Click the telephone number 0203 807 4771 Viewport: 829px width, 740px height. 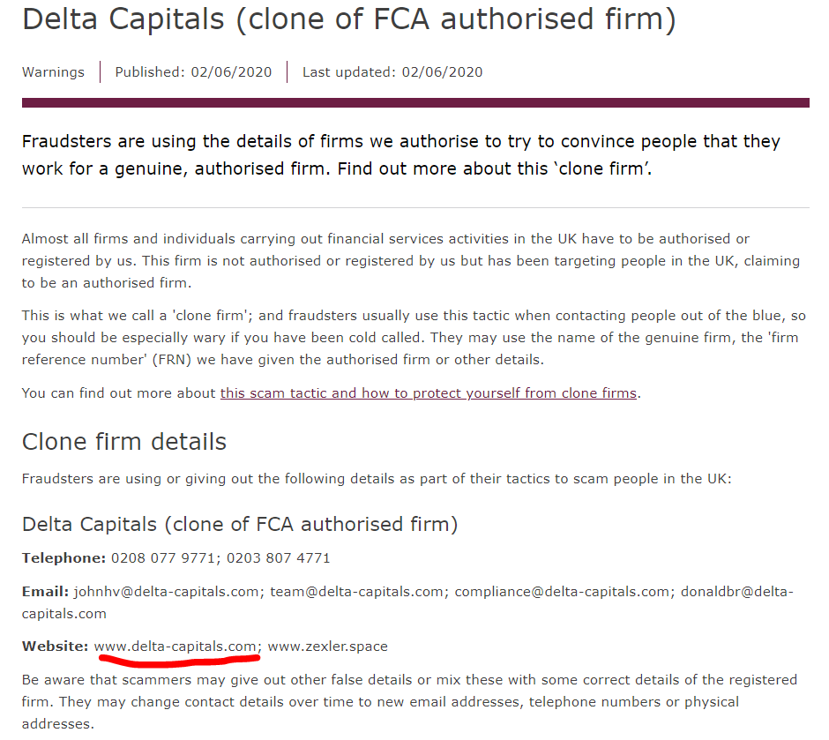coord(278,558)
